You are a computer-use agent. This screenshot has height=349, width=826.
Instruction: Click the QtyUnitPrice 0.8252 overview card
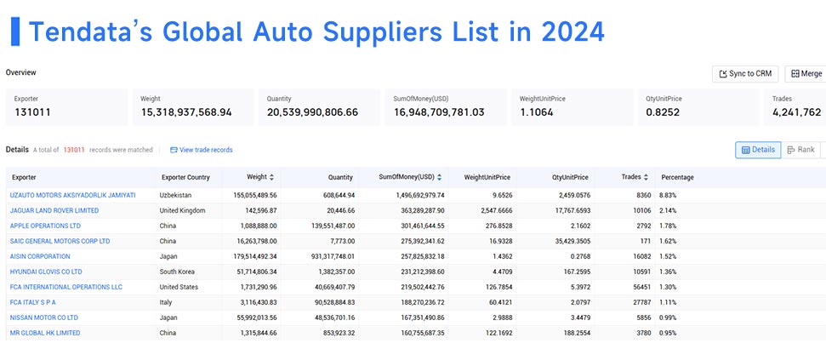click(698, 107)
